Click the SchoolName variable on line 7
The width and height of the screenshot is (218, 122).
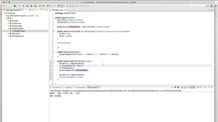[x=74, y=27]
